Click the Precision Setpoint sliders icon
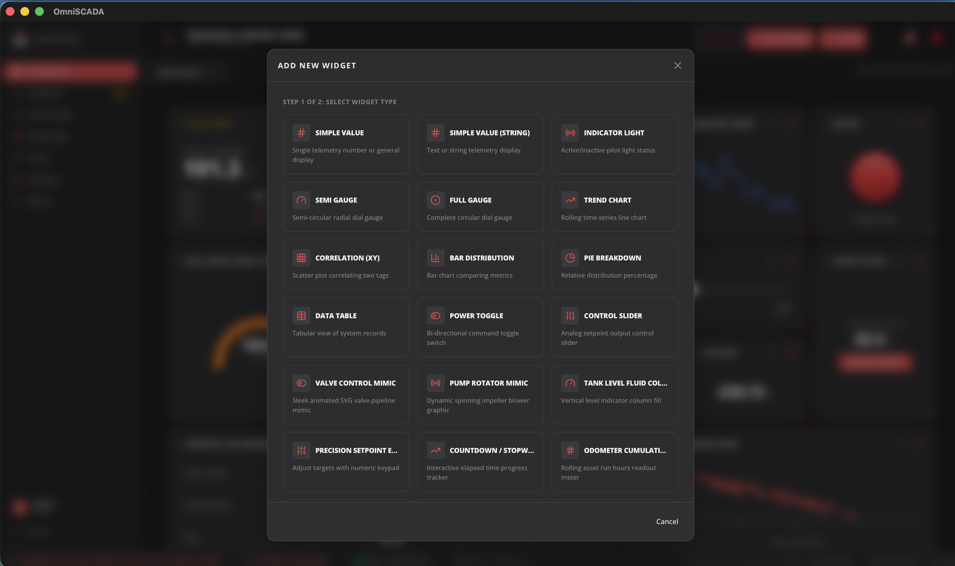This screenshot has width=955, height=566. [301, 450]
